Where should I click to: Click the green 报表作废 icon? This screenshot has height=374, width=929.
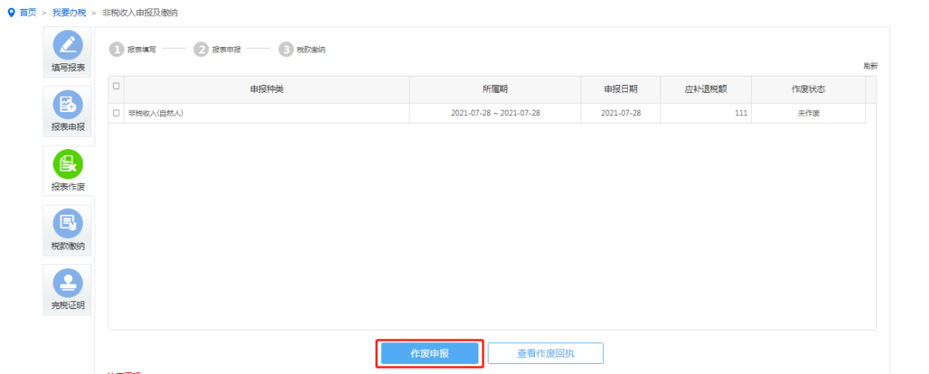click(x=67, y=164)
